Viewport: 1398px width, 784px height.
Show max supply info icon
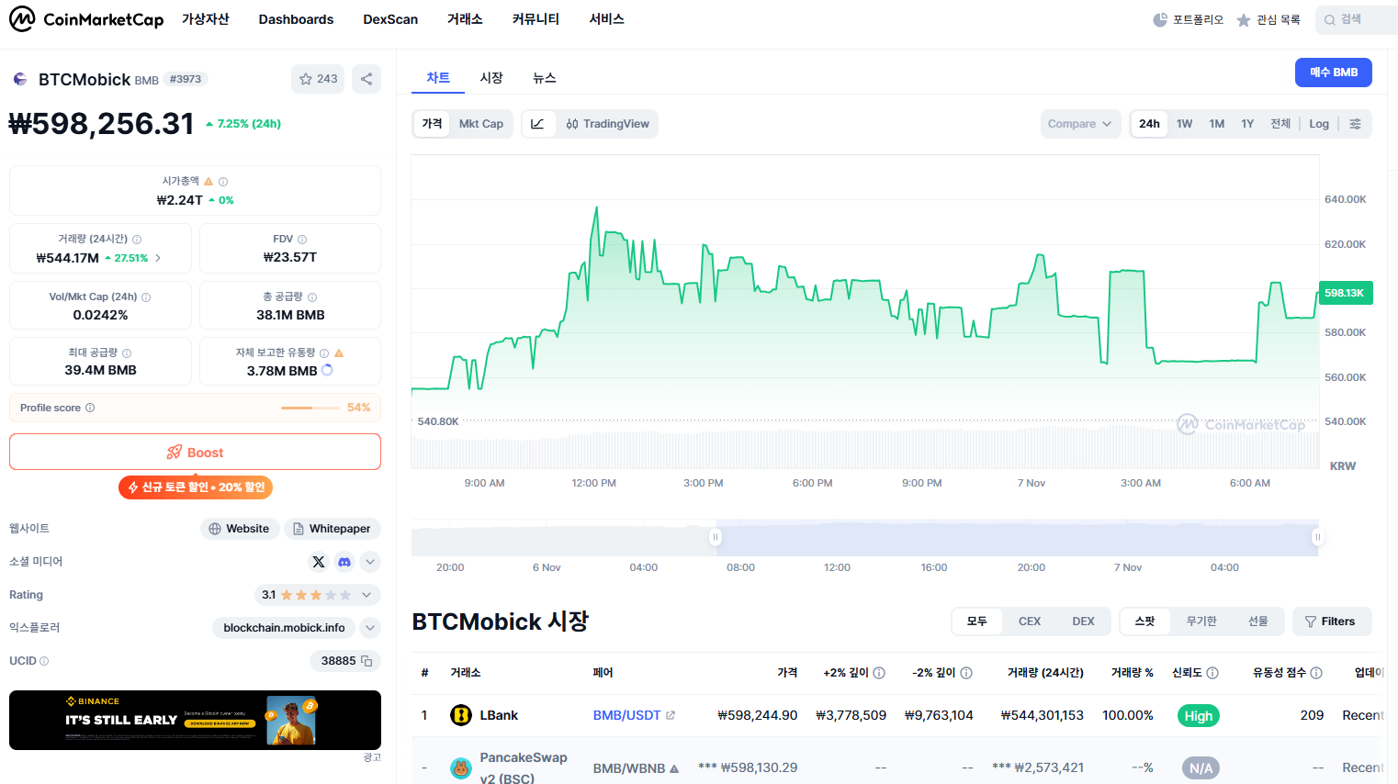pos(127,353)
